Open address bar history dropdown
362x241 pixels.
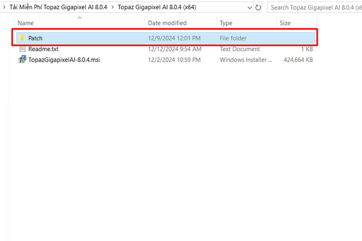(x=249, y=8)
